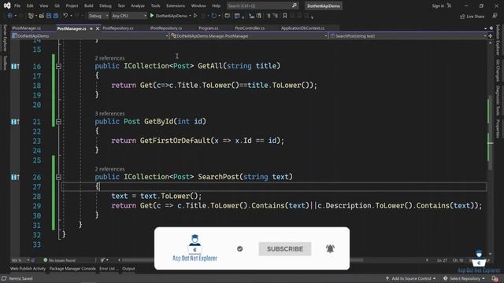The height and width of the screenshot is (283, 504).
Task: Switch to the PostRepository.cs tab
Action: (118, 28)
